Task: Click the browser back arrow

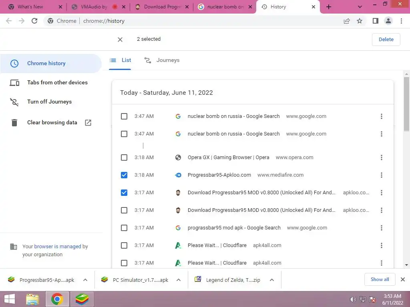Action: (9, 21)
